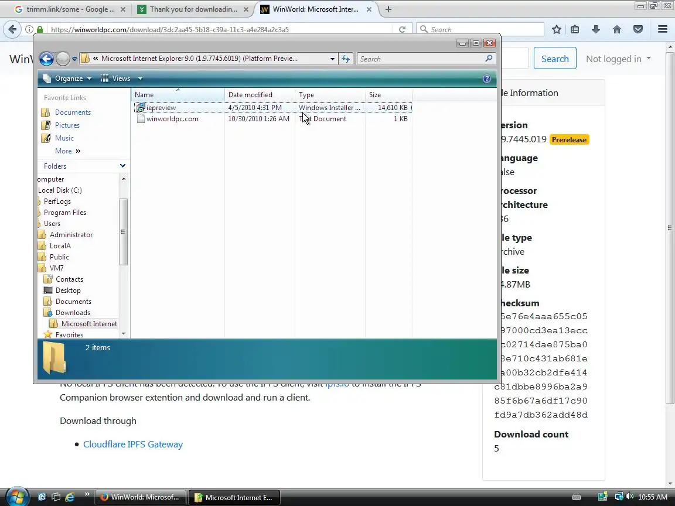The width and height of the screenshot is (675, 506).
Task: Select the LocalA folder in tree
Action: coord(60,246)
